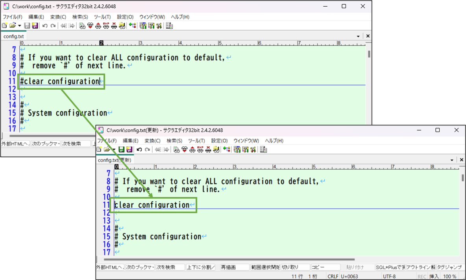This screenshot has height=280, width=466.
Task: Open 検索(S) menu in front window
Action: 174,141
